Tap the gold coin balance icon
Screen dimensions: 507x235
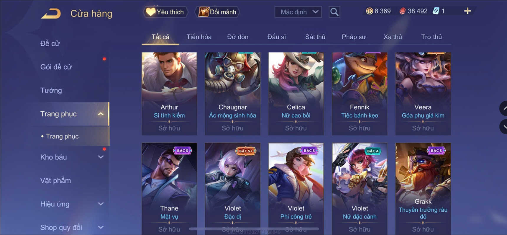point(369,11)
